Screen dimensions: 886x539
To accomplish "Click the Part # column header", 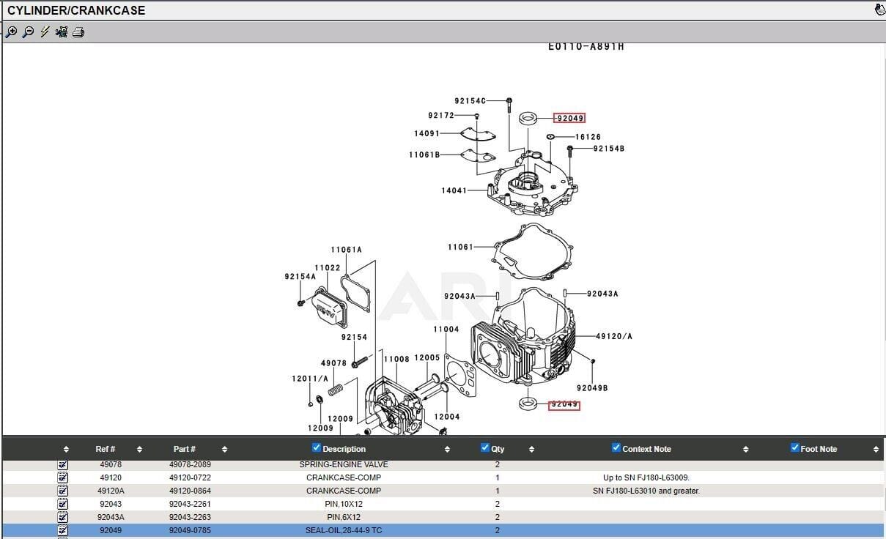I will pyautogui.click(x=184, y=449).
